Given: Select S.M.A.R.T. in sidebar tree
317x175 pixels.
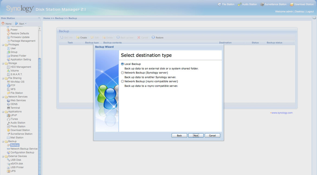Looking at the screenshot, I should click(x=16, y=74).
